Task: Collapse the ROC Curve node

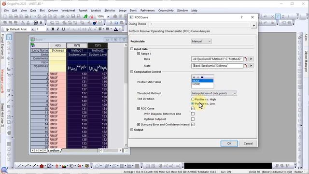Action: 139,108
